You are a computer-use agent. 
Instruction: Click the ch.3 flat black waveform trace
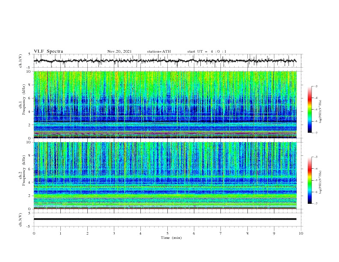[165, 219]
